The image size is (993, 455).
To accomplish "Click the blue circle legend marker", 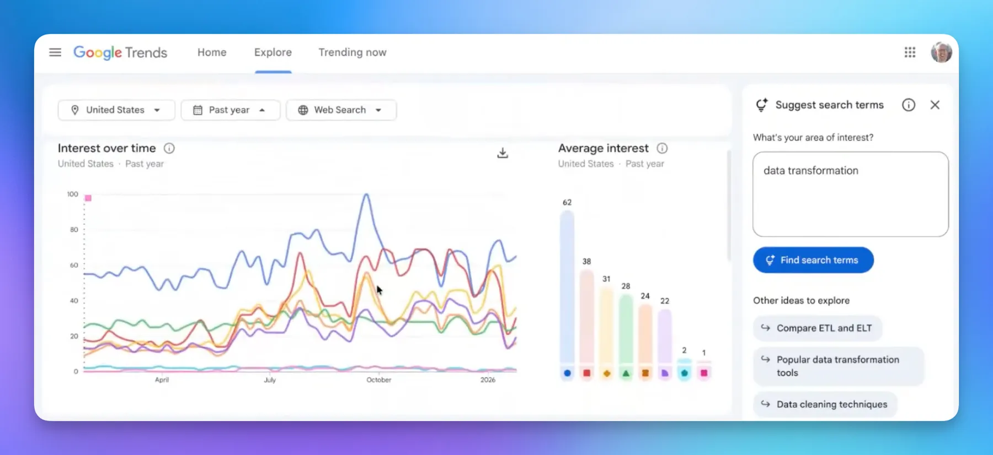I will pyautogui.click(x=567, y=373).
